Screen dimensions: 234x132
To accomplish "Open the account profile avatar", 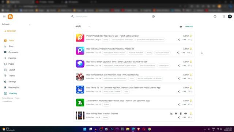I will click(230, 16).
